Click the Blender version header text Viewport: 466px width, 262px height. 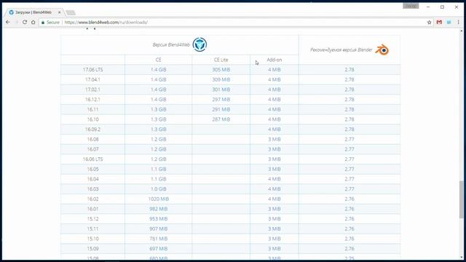(x=341, y=50)
